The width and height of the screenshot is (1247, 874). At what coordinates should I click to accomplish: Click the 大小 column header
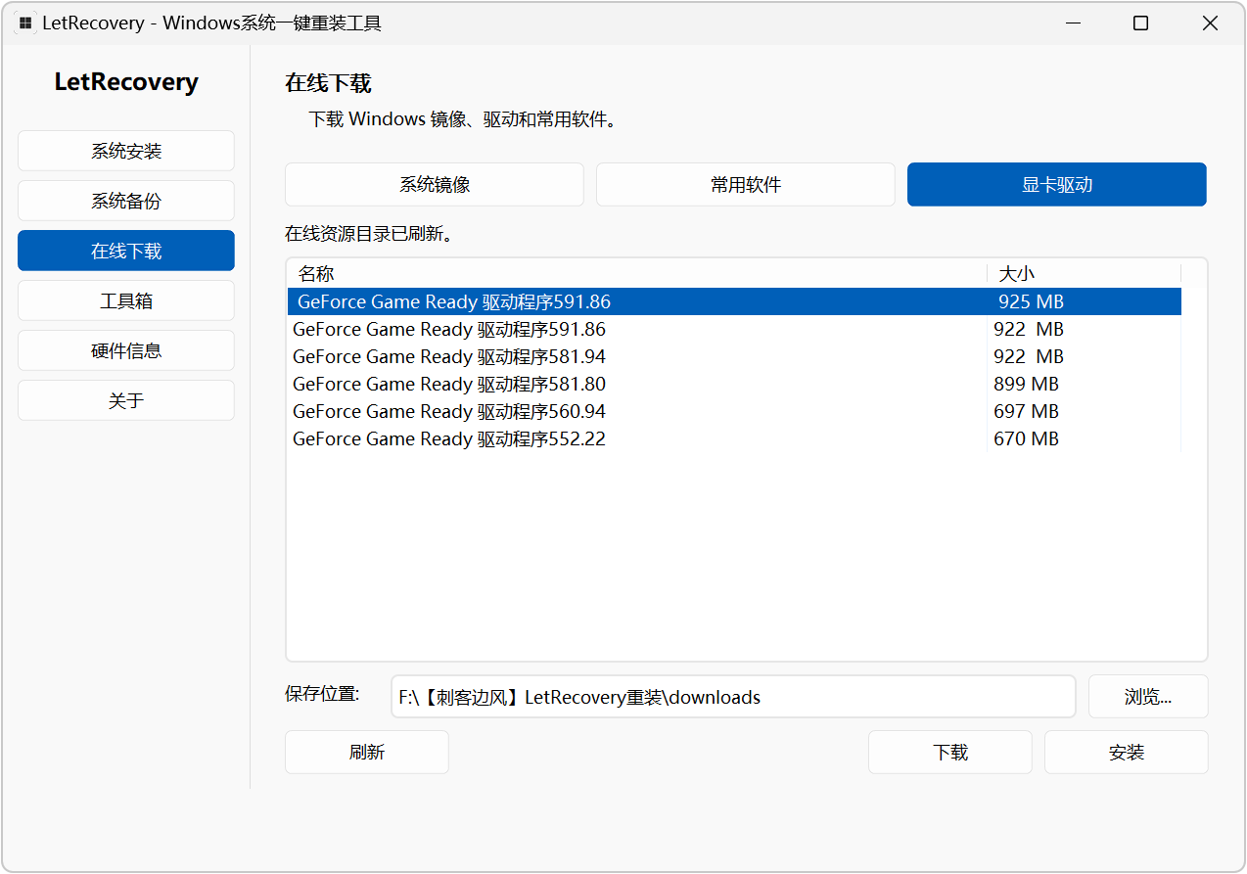(x=1085, y=274)
